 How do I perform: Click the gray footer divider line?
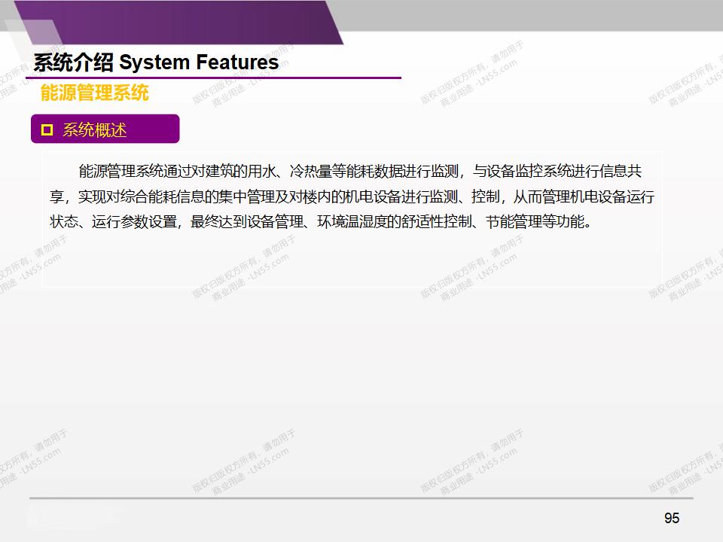click(x=361, y=498)
